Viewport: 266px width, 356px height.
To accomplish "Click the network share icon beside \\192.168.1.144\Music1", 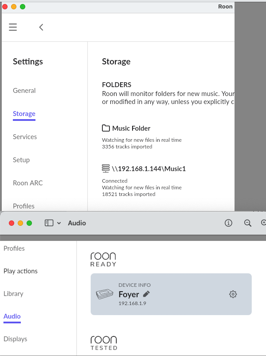I will (106, 168).
